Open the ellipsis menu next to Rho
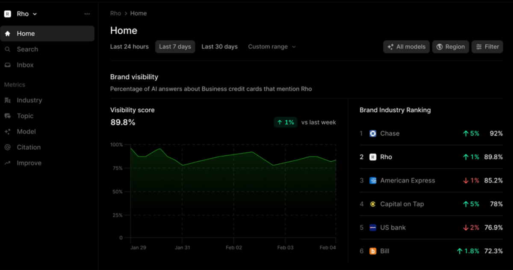 click(x=87, y=13)
